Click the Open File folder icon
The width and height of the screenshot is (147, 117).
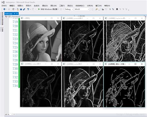18,9
